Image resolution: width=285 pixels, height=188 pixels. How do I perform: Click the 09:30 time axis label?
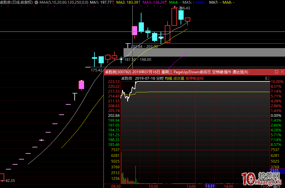[116, 186]
